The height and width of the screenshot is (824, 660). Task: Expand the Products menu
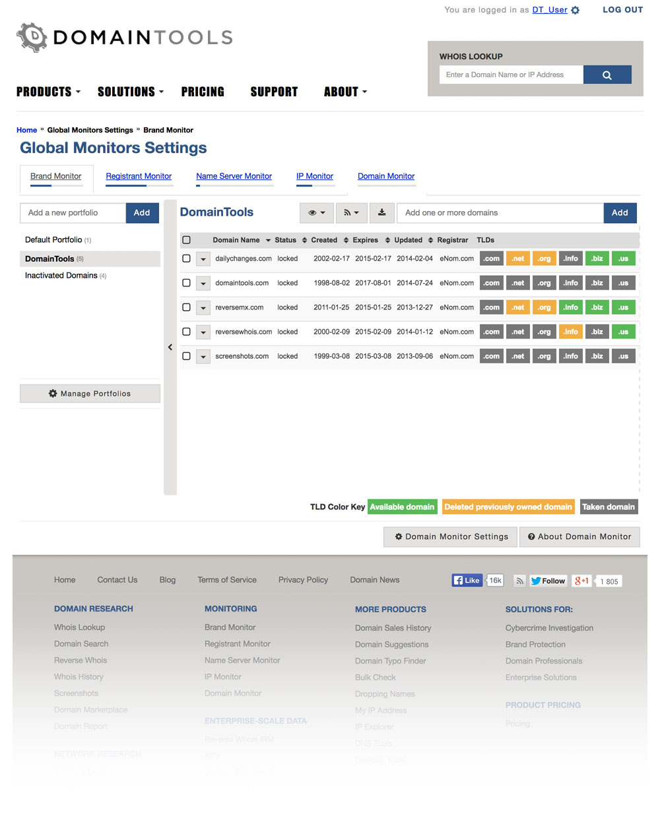click(48, 92)
